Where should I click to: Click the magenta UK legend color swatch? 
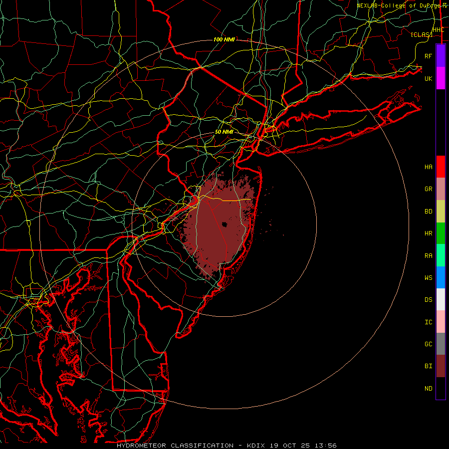pyautogui.click(x=441, y=78)
